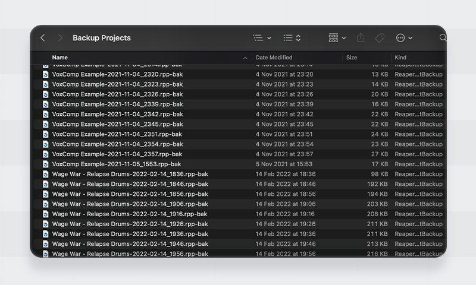Select file name VoxComp Example-2021-11-04_2342.rpp-bak

pyautogui.click(x=117, y=114)
